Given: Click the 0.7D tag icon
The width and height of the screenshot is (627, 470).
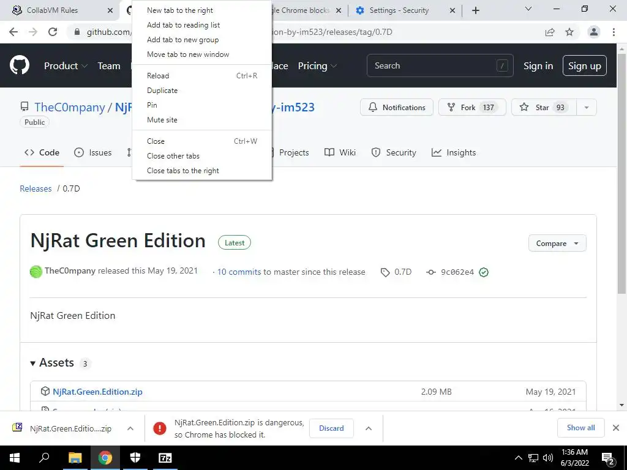Looking at the screenshot, I should [x=385, y=272].
